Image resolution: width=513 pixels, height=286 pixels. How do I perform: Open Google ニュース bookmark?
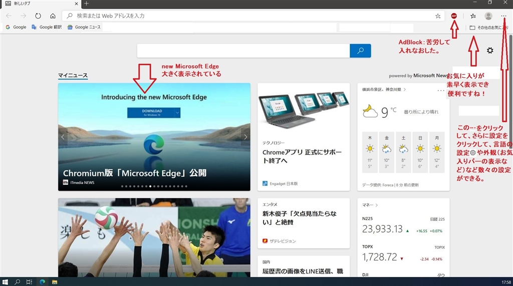coord(84,27)
